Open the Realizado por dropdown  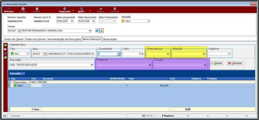tap(158, 54)
